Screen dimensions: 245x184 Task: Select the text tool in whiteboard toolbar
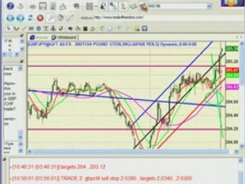pos(46,28)
